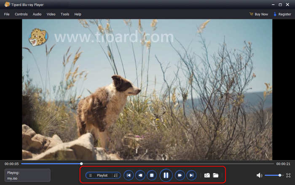The image size is (295, 185).
Task: Open the Video menu
Action: 51,14
